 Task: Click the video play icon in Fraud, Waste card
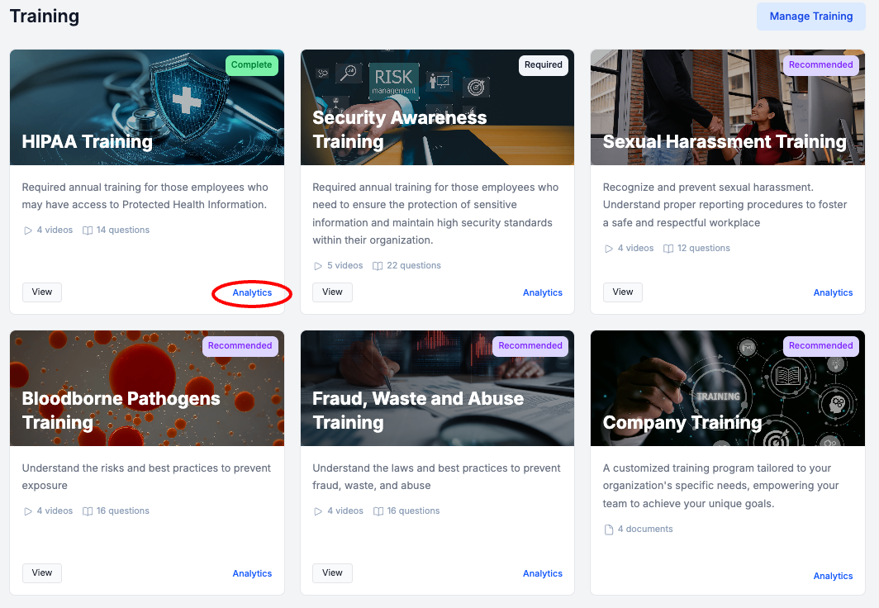[318, 511]
